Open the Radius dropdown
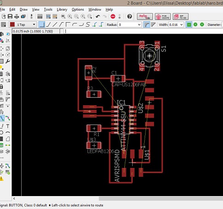223x209 pixels. click(129, 24)
